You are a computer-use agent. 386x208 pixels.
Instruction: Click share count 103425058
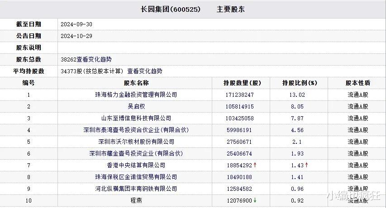point(239,118)
